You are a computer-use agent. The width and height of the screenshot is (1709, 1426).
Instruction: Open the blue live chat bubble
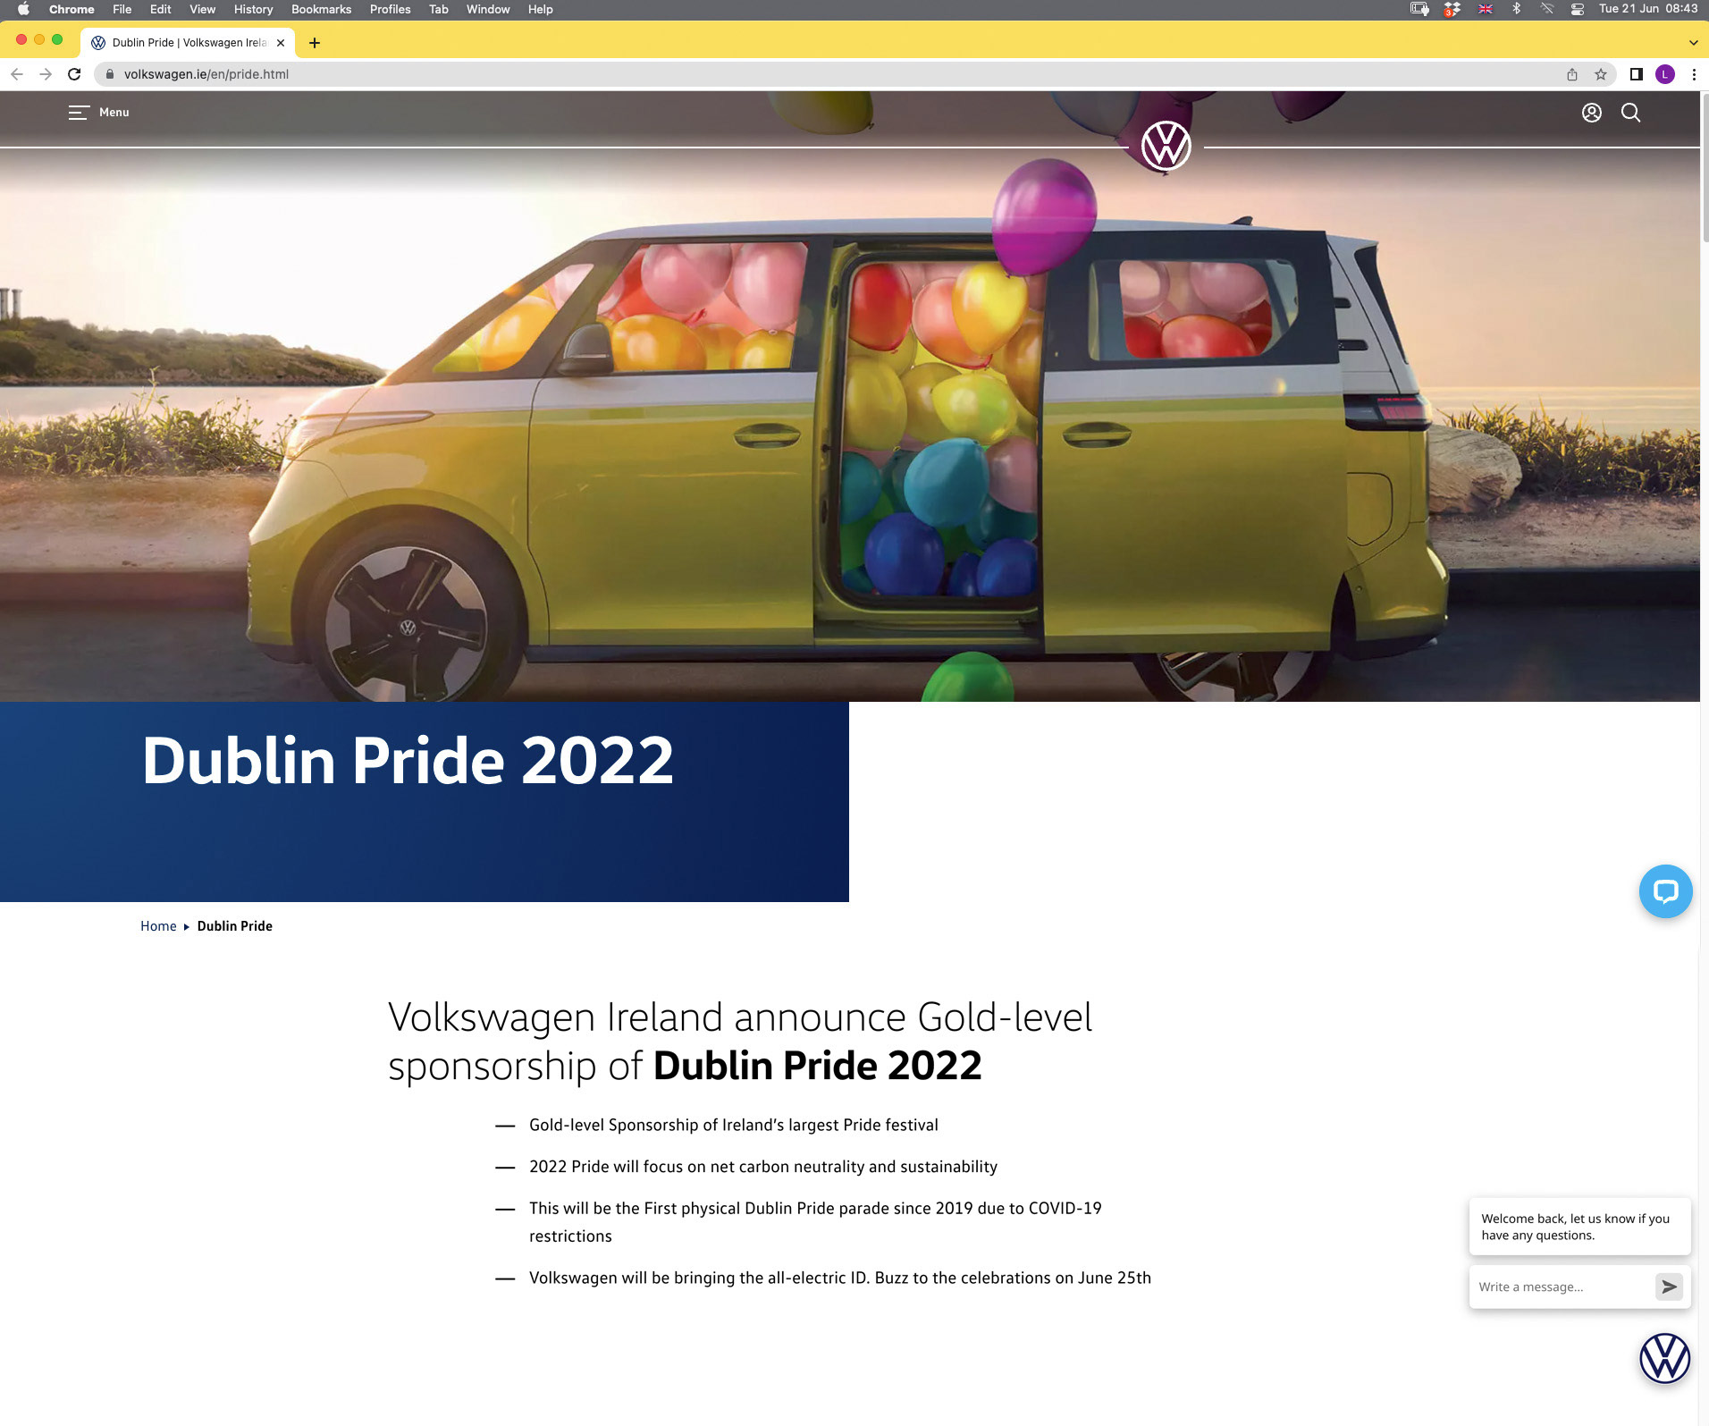(1665, 891)
